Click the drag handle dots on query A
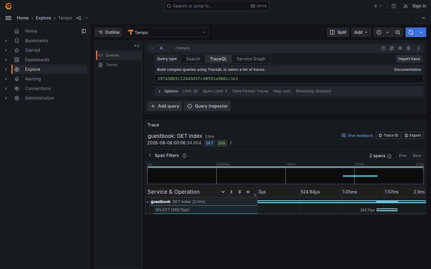Image resolution: width=431 pixels, height=269 pixels. (418, 48)
